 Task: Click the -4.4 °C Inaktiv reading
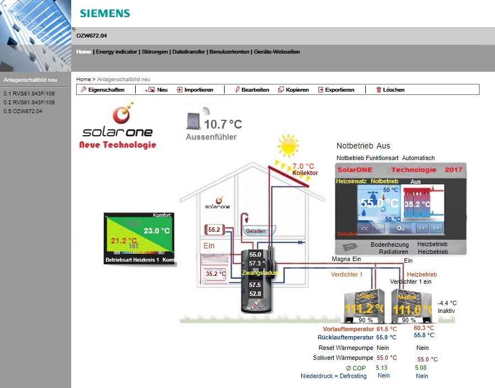[x=447, y=307]
